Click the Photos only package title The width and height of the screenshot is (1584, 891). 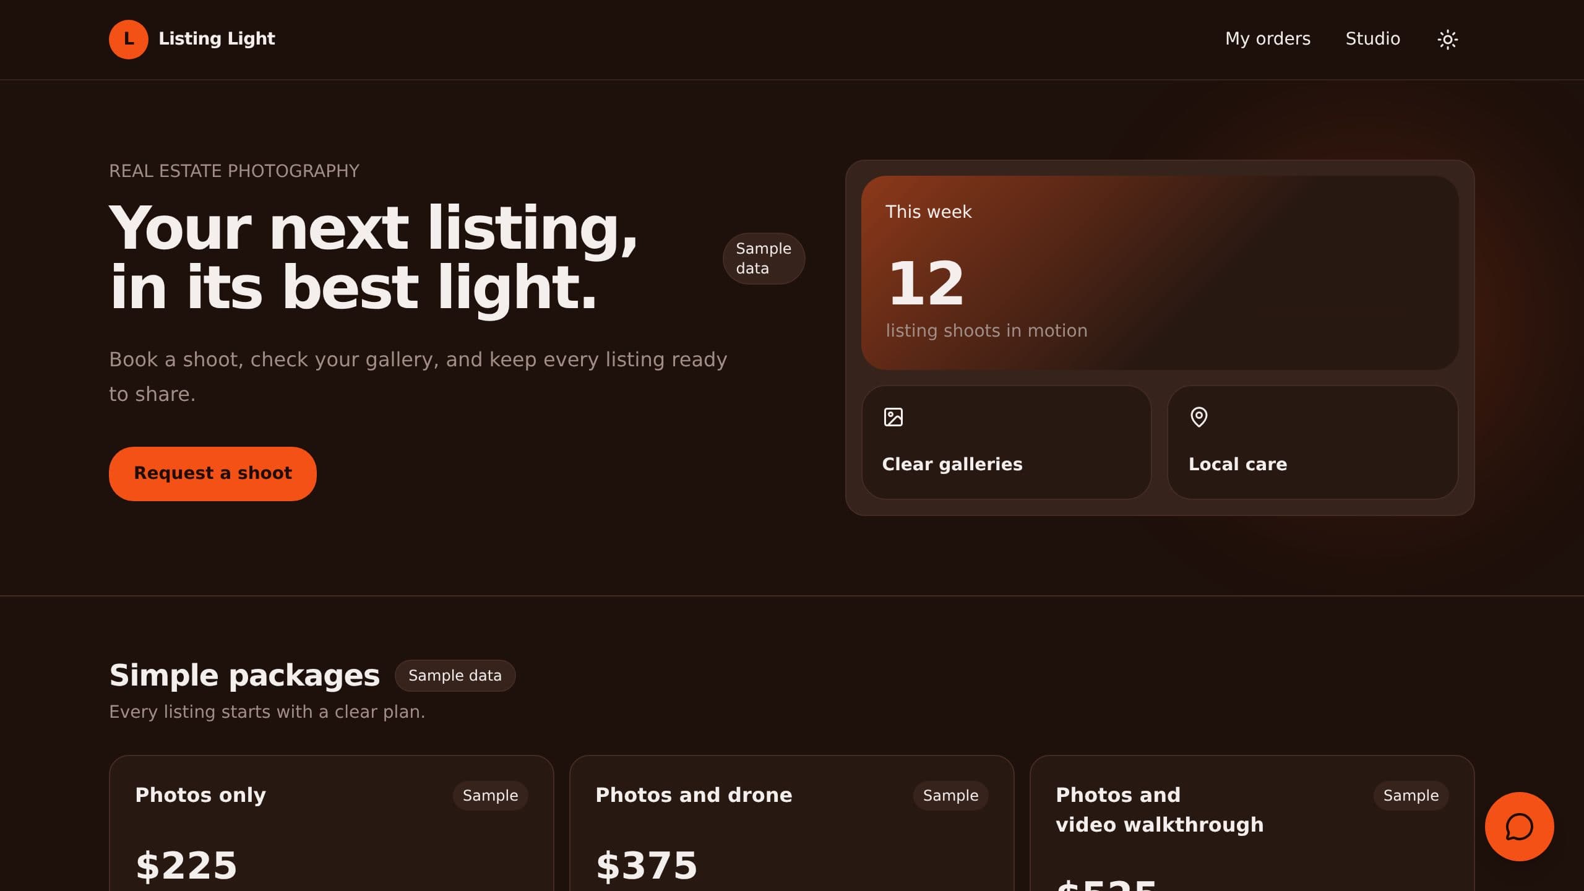[x=200, y=795]
